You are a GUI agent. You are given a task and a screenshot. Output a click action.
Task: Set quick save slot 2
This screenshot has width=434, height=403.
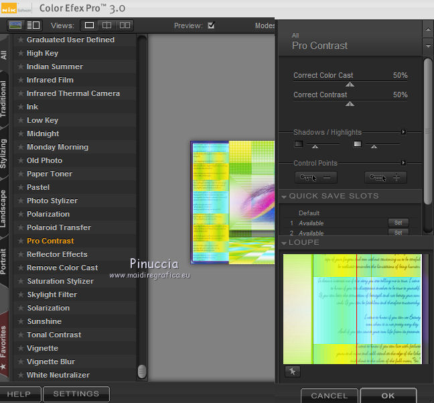click(398, 232)
